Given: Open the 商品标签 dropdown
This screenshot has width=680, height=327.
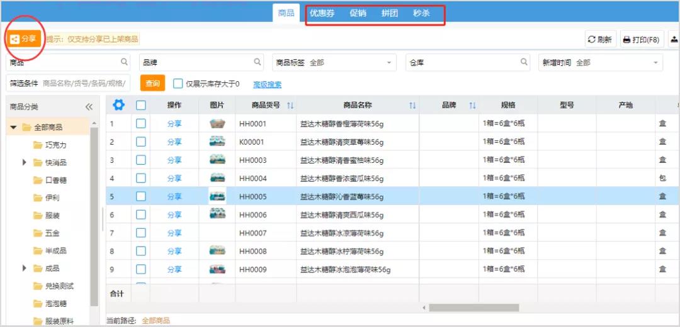Looking at the screenshot, I should (334, 63).
